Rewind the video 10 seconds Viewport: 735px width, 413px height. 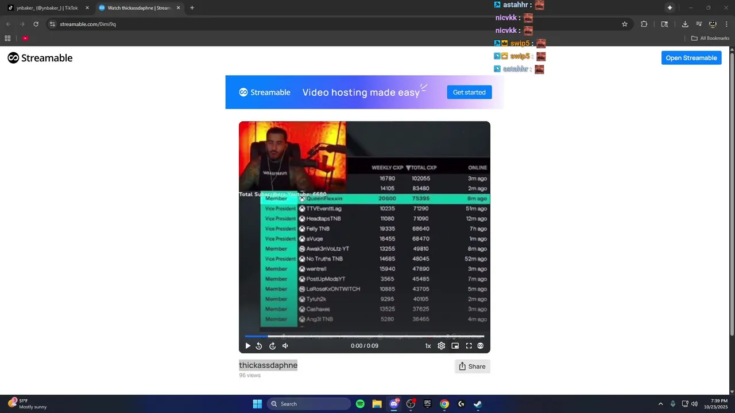(259, 346)
